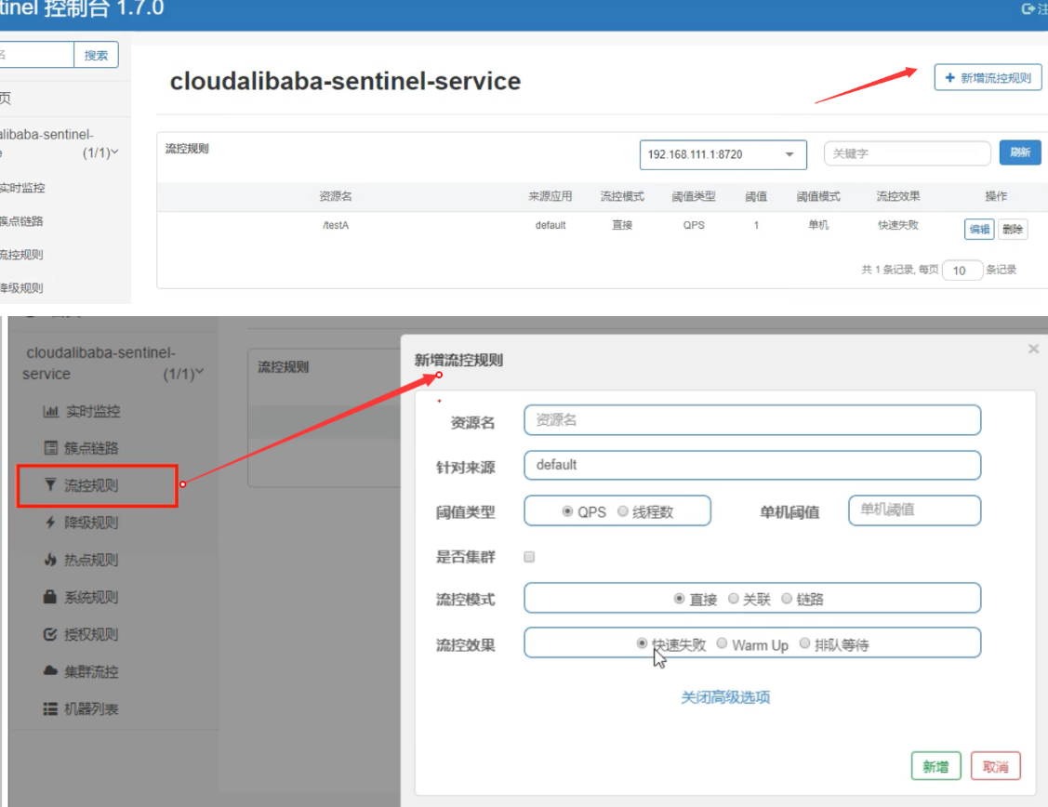Click the large cloudalibaba-sentinel-service page heading
Screen dimensions: 1048x807
345,82
